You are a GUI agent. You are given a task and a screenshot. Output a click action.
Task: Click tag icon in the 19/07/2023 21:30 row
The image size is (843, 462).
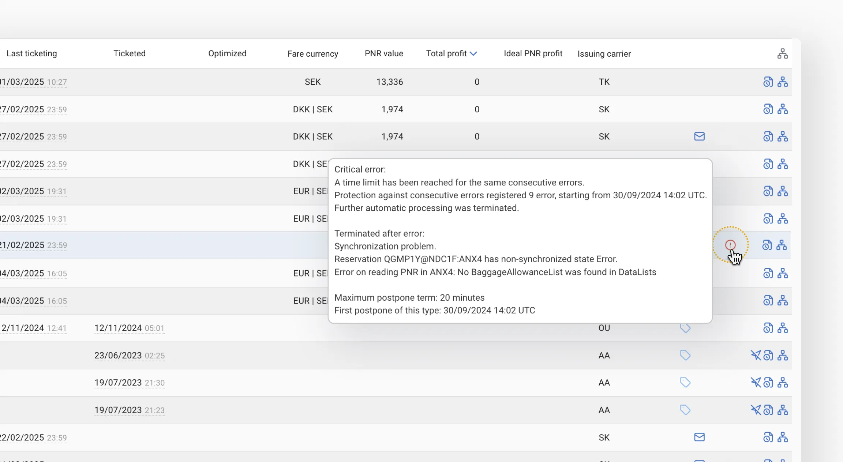(x=685, y=382)
